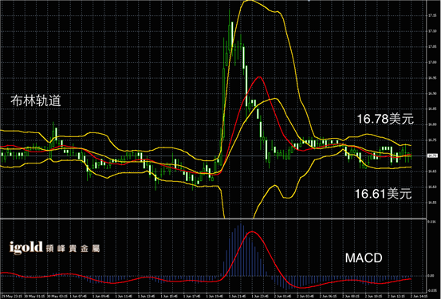441x299 pixels.
Task: Select the MACD indicator label
Action: pos(364,258)
